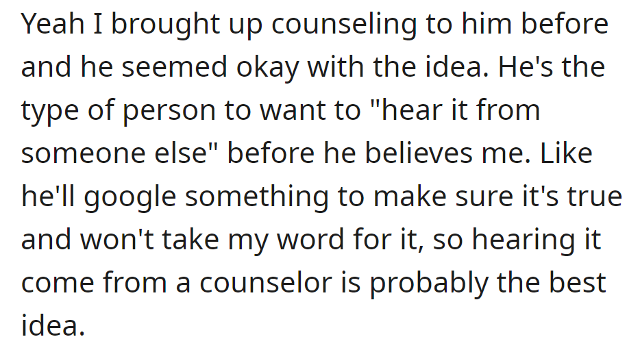Click the word "something"

click(x=257, y=199)
